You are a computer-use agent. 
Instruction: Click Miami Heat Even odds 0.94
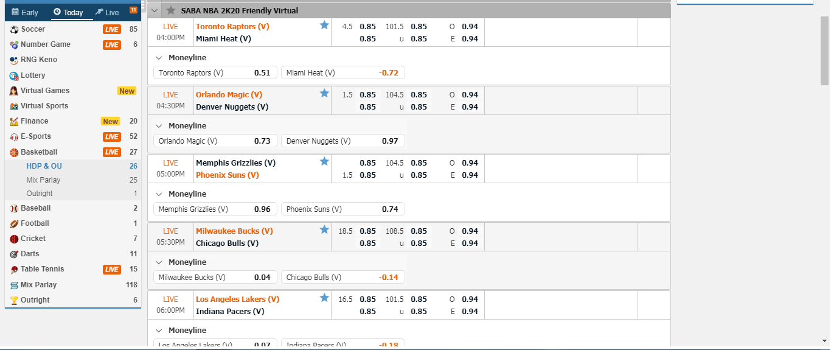(470, 39)
